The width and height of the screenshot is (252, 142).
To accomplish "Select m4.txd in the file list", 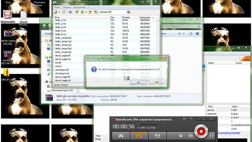I will [x=58, y=66].
